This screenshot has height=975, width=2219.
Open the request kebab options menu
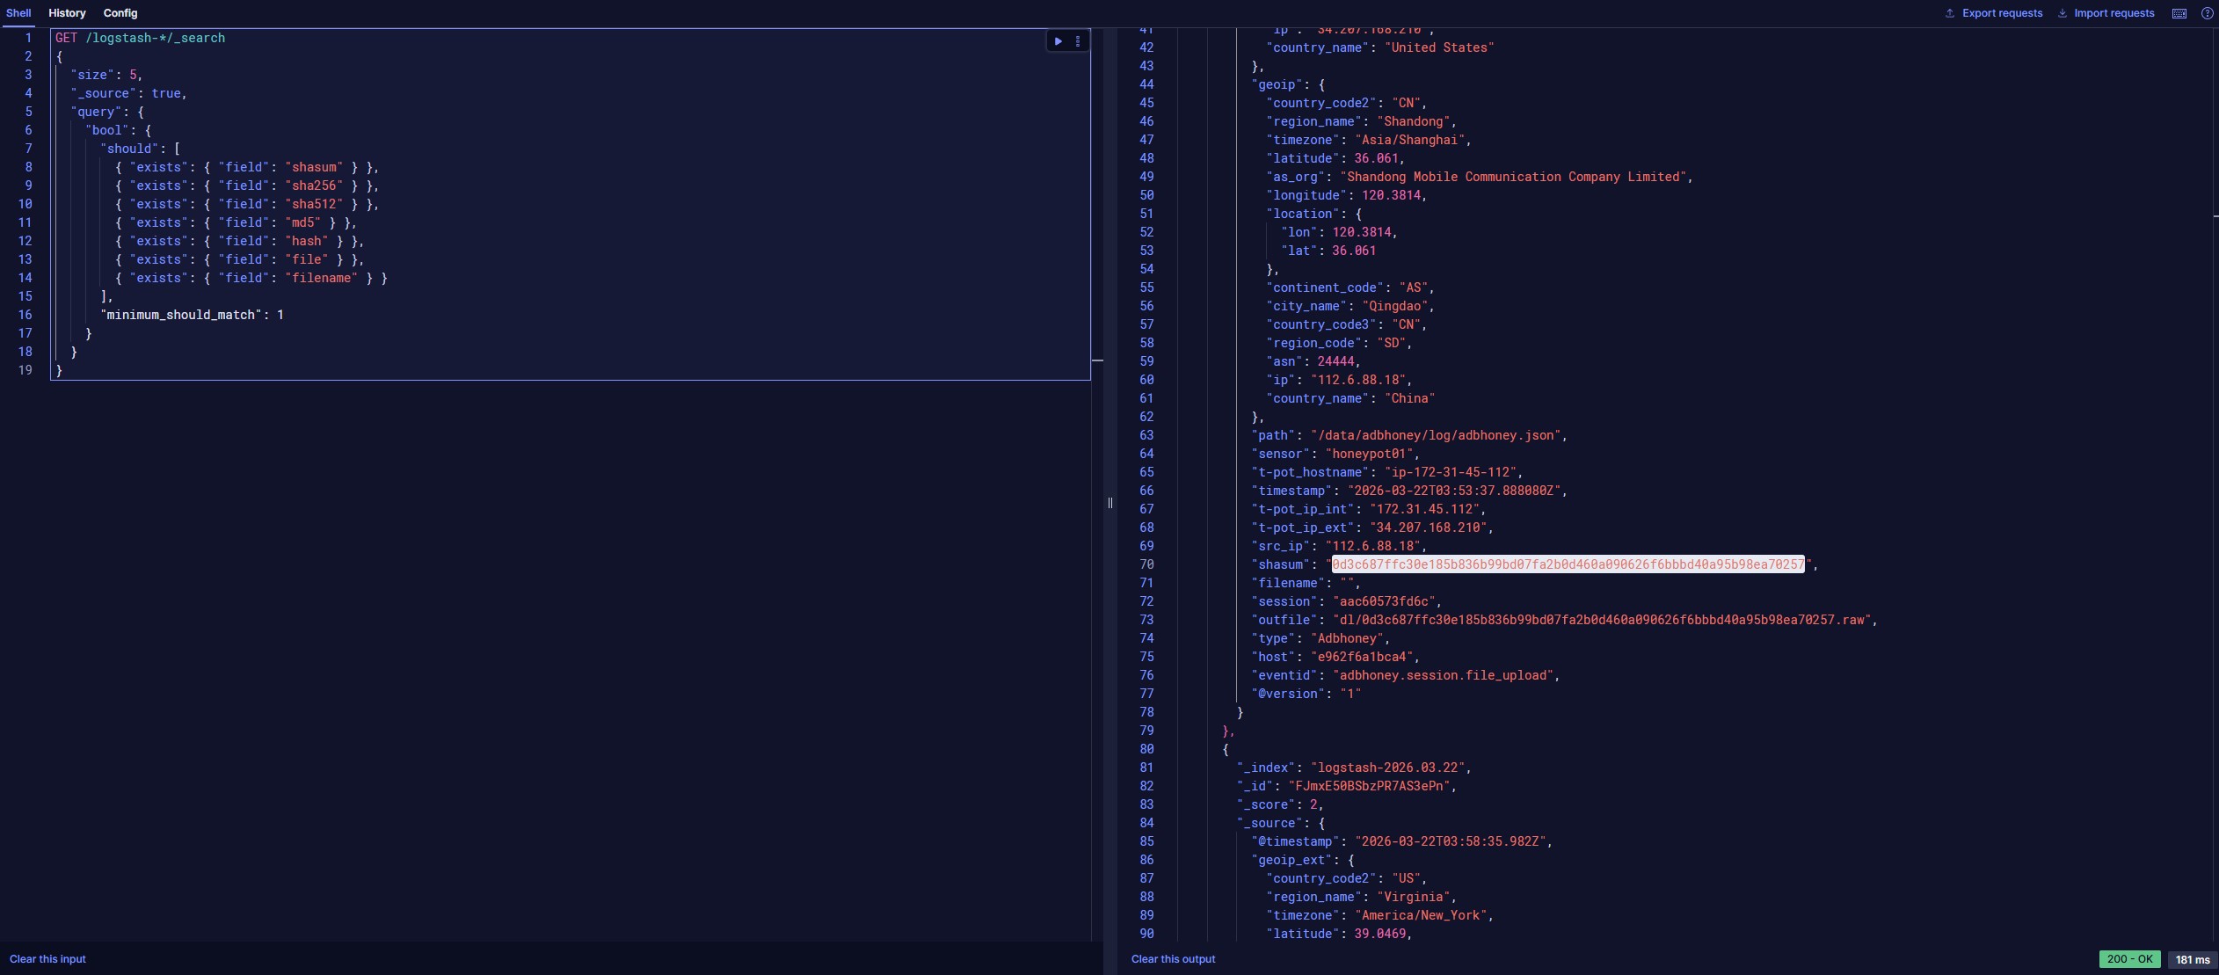[1078, 41]
